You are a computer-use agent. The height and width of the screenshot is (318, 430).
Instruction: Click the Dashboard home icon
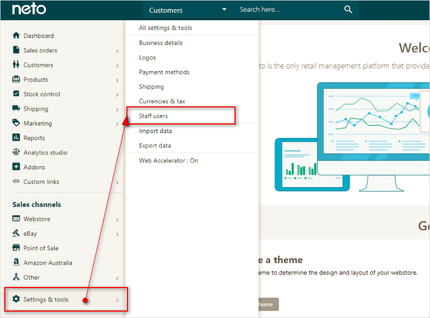pos(16,36)
